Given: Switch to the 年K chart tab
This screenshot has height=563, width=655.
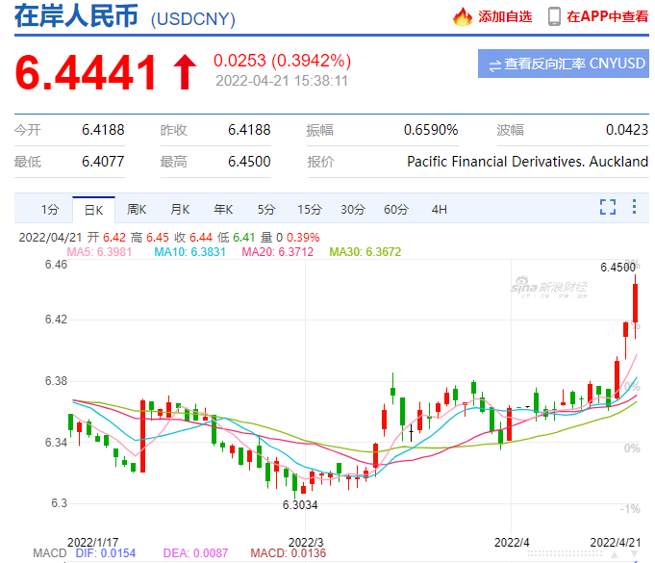Looking at the screenshot, I should 223,210.
